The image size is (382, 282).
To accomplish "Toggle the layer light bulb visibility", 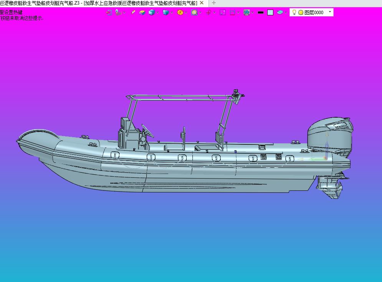I will (x=294, y=12).
